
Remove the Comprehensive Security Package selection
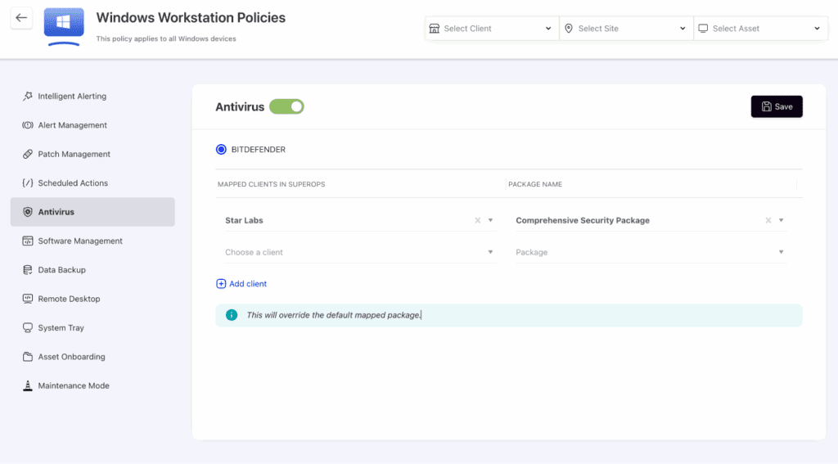point(768,221)
